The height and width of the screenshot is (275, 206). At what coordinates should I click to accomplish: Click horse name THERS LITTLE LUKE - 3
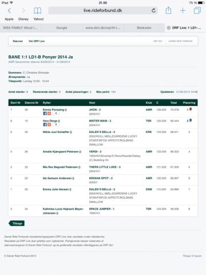(105, 167)
